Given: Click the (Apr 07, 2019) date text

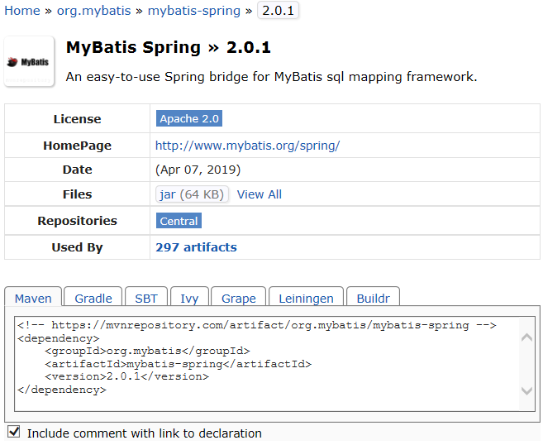Looking at the screenshot, I should (198, 170).
